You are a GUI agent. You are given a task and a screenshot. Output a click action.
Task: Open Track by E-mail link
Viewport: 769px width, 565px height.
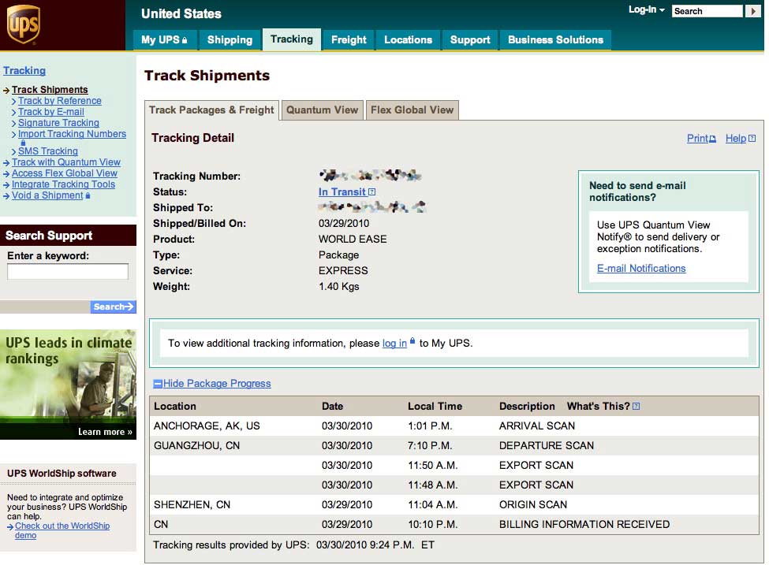[x=51, y=112]
